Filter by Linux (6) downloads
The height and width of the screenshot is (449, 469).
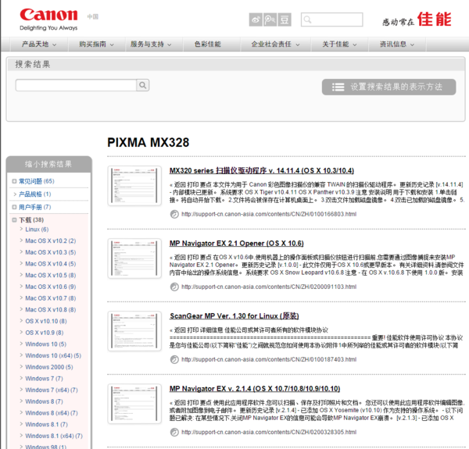[37, 229]
